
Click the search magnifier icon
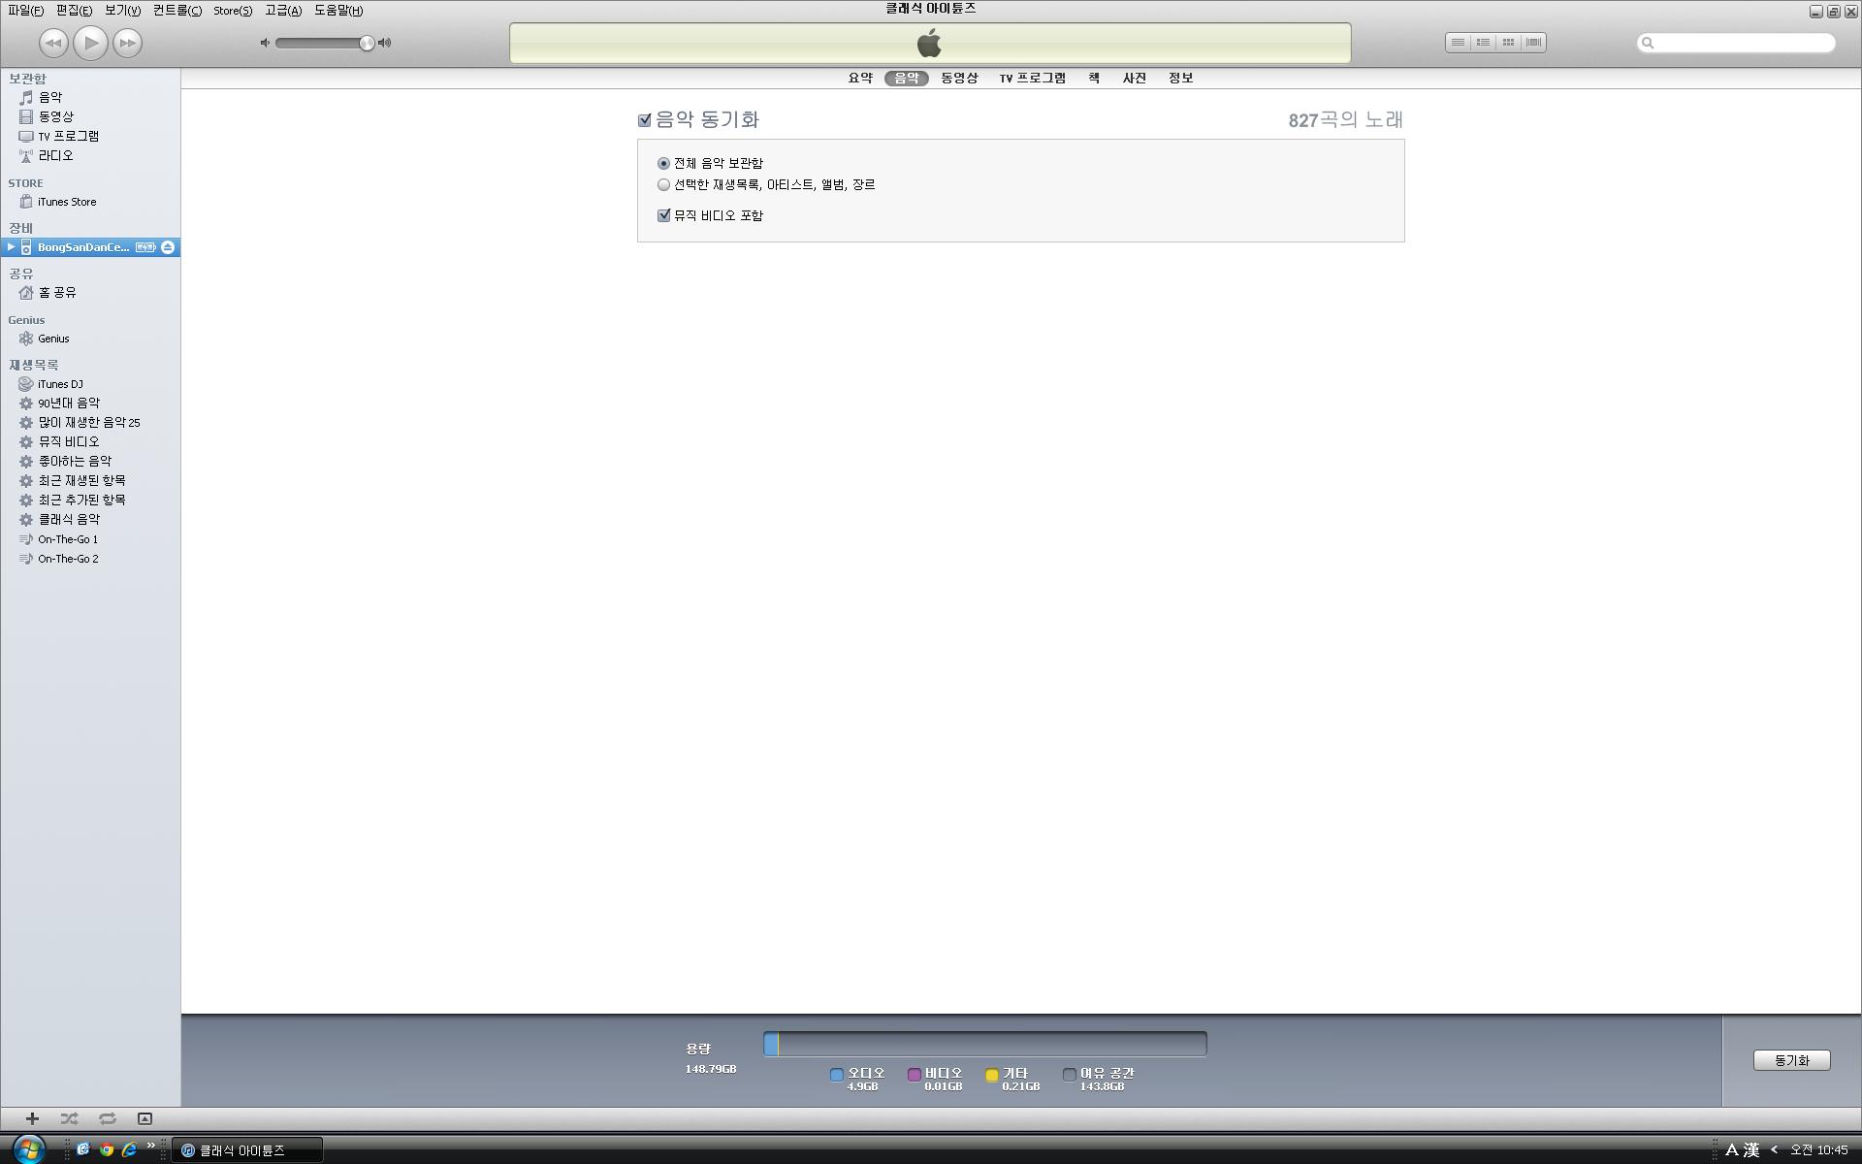[1647, 43]
